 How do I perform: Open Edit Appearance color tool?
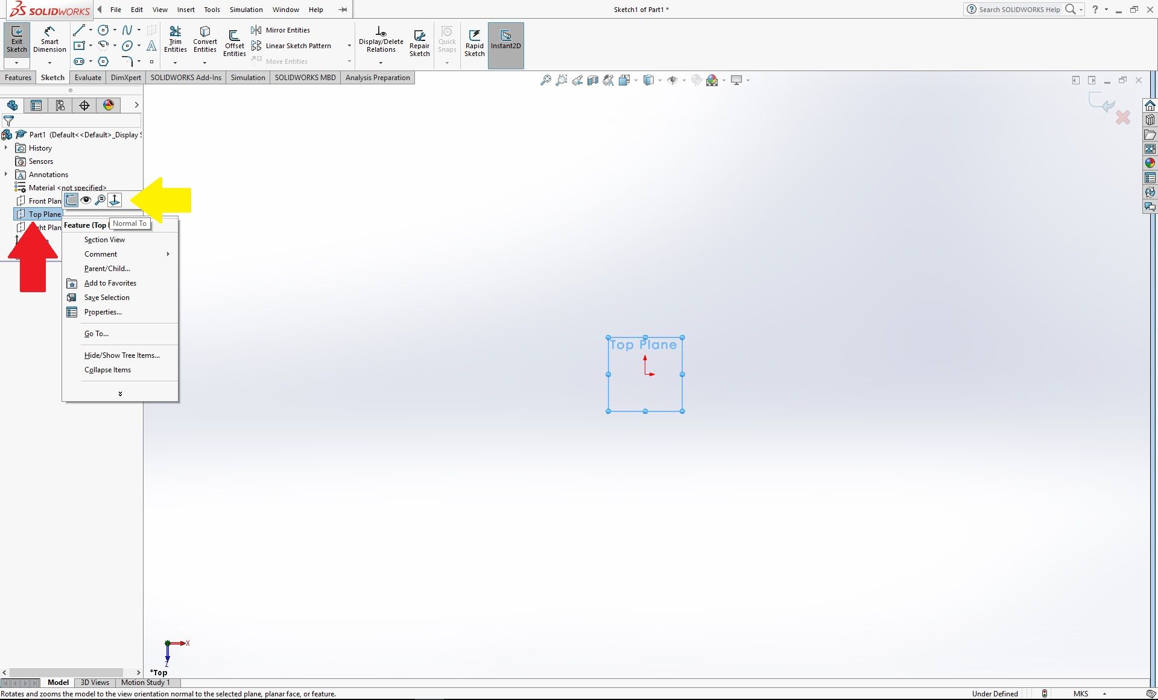713,80
